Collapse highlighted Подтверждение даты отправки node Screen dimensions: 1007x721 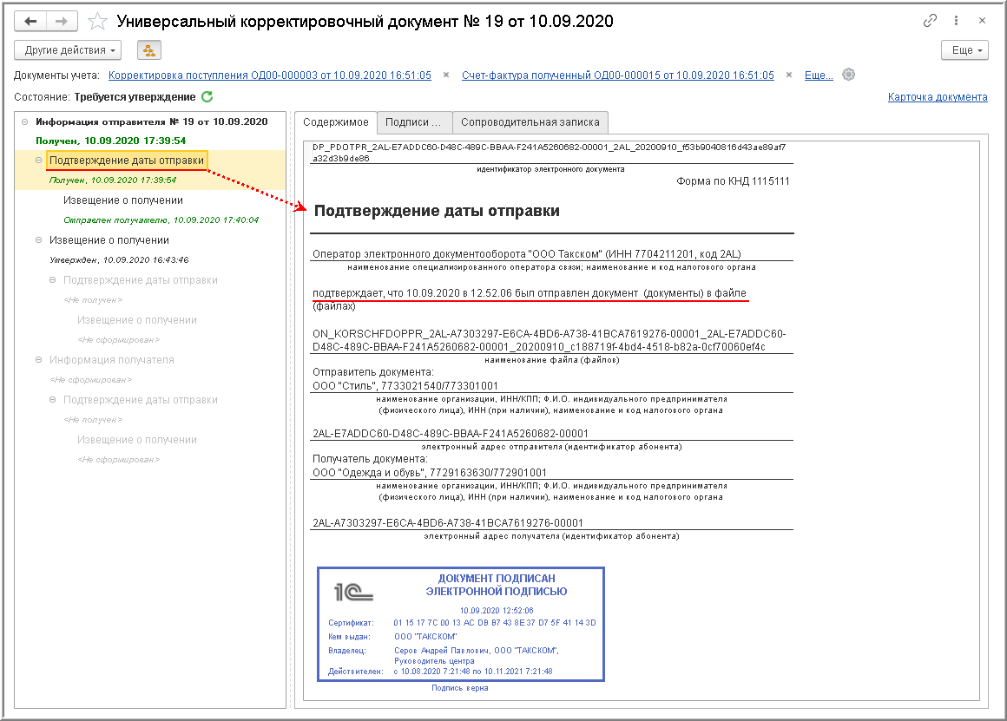38,160
